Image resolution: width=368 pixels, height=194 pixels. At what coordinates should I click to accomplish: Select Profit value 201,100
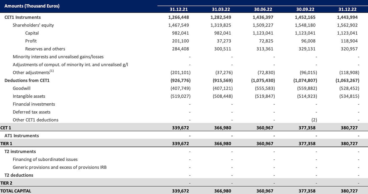[x=181, y=41]
